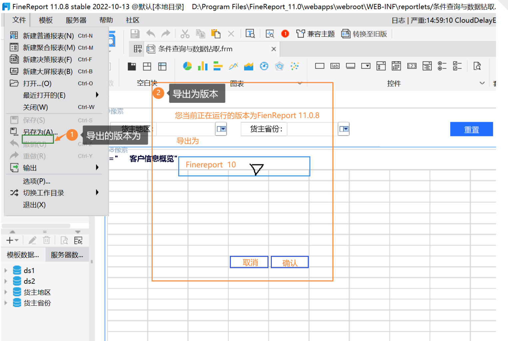Click the blue 重置 reset button
Viewport: 508px width, 341px height.
471,129
